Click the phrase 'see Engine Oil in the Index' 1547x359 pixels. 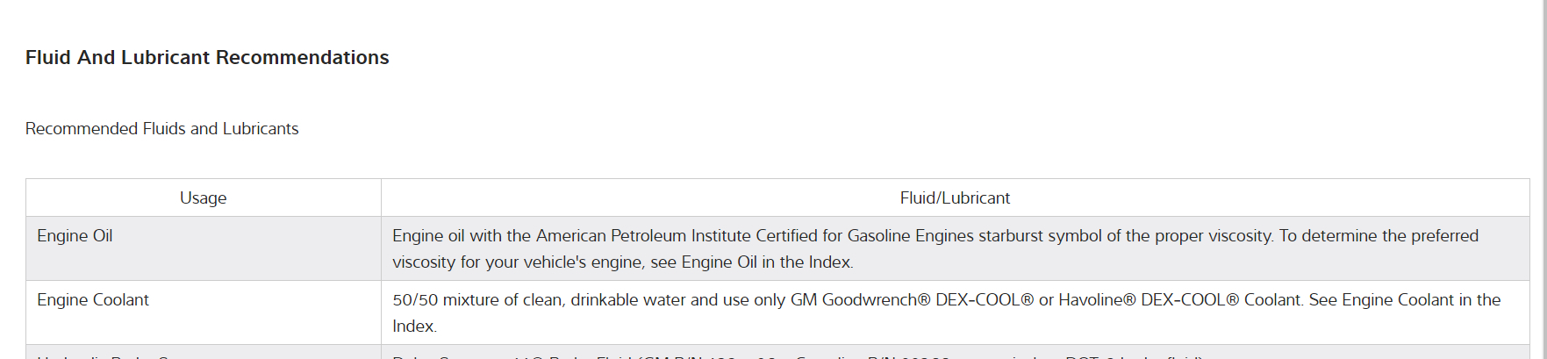tap(751, 262)
